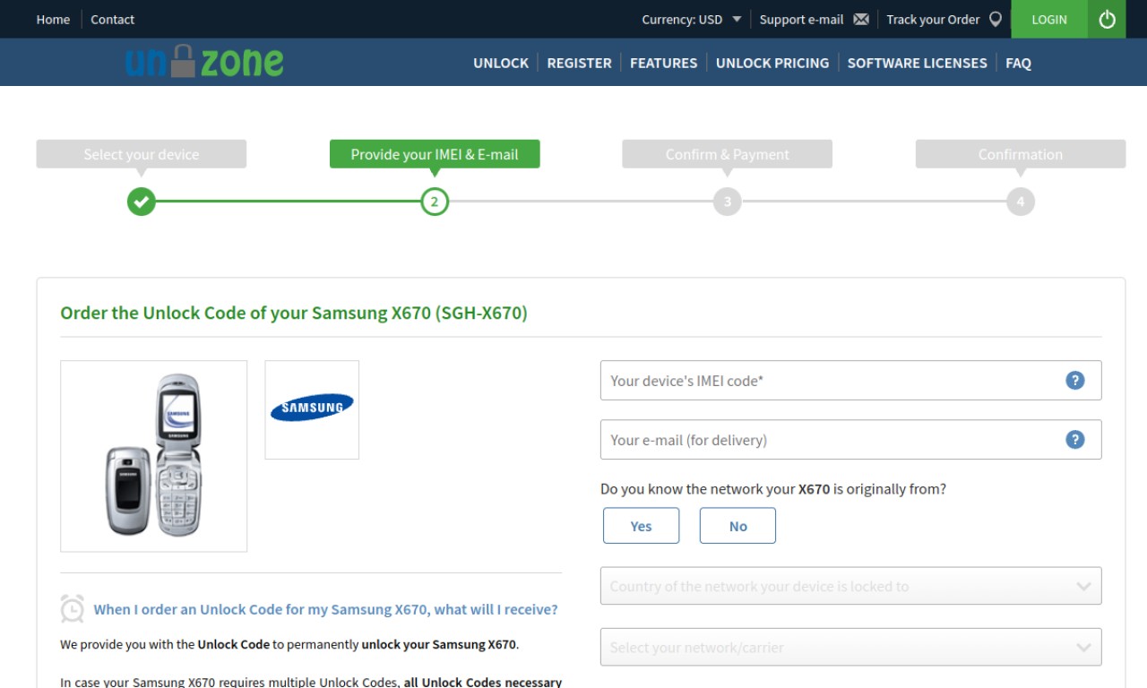Open the Select your network/carrier dropdown
The width and height of the screenshot is (1147, 688).
(x=850, y=647)
